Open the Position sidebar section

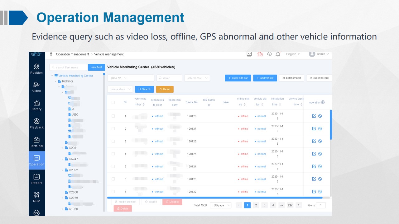click(x=36, y=69)
